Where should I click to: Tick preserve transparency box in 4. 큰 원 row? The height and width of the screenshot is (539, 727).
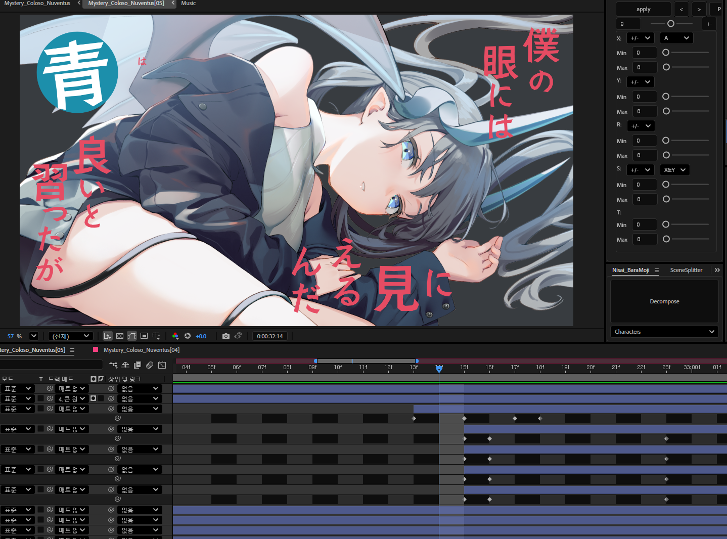click(x=40, y=398)
